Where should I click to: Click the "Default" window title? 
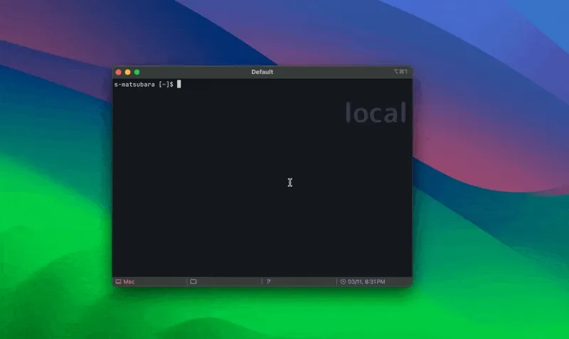pyautogui.click(x=262, y=72)
